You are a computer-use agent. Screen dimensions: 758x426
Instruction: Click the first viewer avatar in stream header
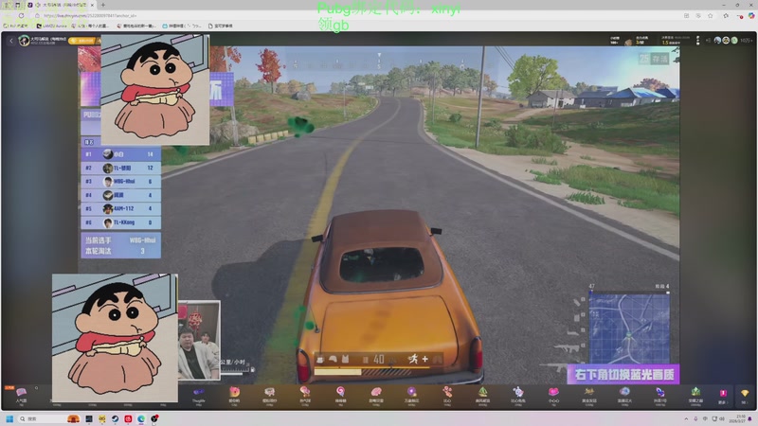(x=717, y=41)
